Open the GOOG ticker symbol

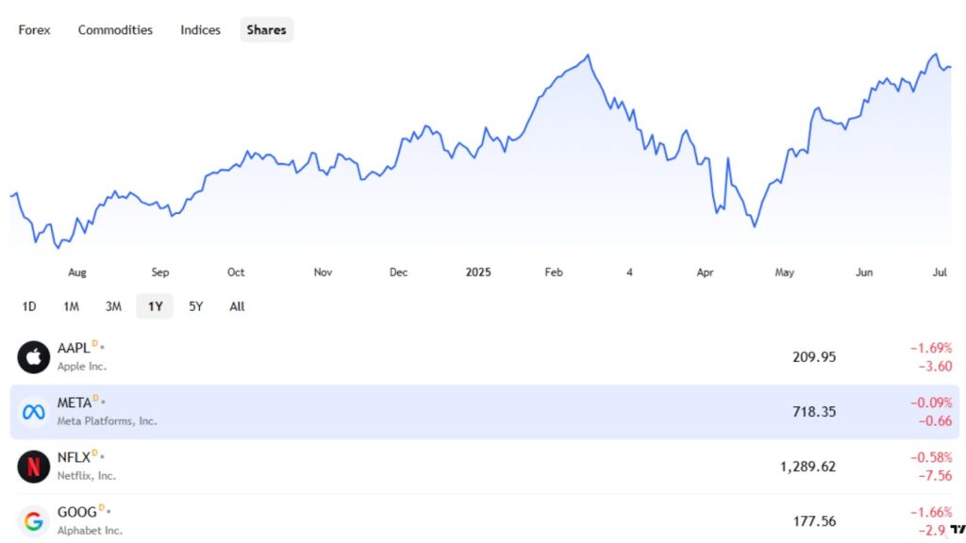point(77,512)
